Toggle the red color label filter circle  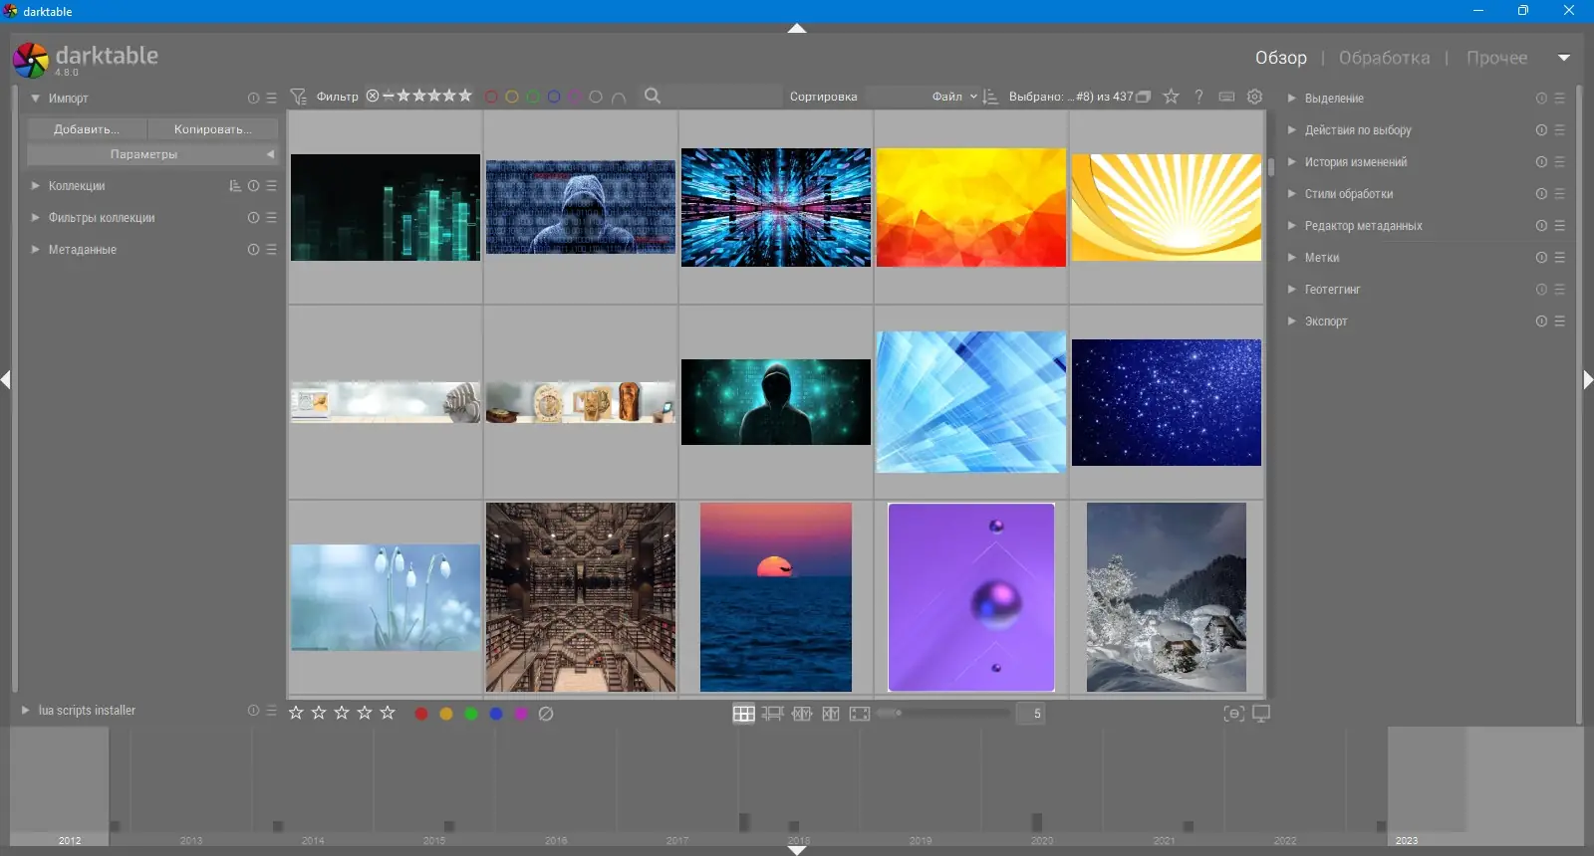pyautogui.click(x=491, y=97)
